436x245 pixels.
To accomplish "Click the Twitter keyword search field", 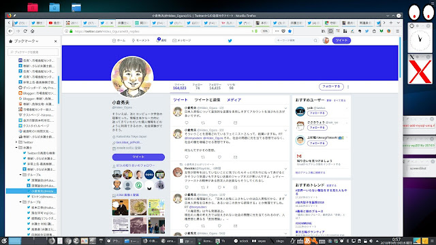I will point(296,41).
